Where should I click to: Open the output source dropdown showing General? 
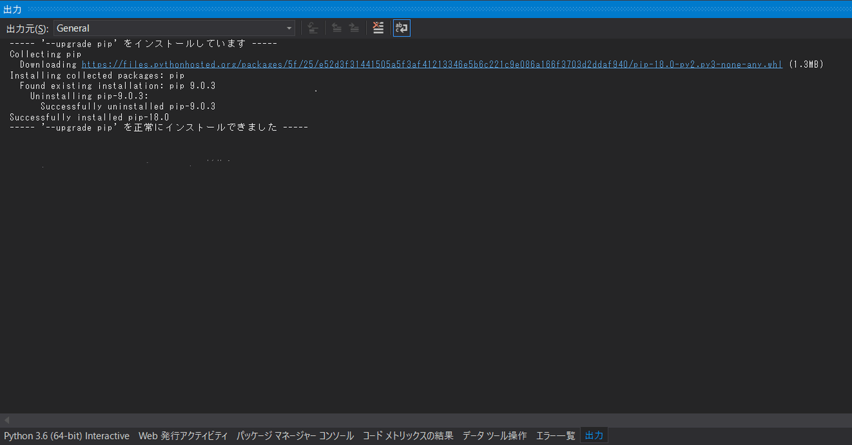tap(173, 28)
